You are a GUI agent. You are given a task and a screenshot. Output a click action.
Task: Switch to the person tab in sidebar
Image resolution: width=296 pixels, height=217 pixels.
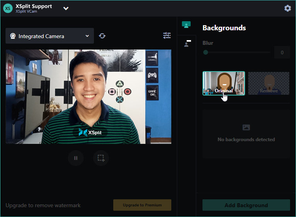pos(186,44)
